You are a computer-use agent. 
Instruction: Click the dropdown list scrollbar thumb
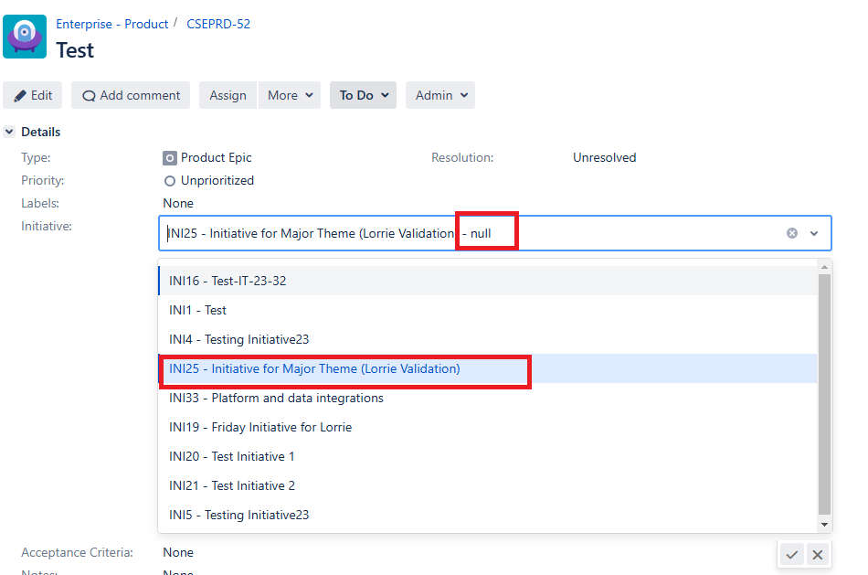[x=825, y=394]
